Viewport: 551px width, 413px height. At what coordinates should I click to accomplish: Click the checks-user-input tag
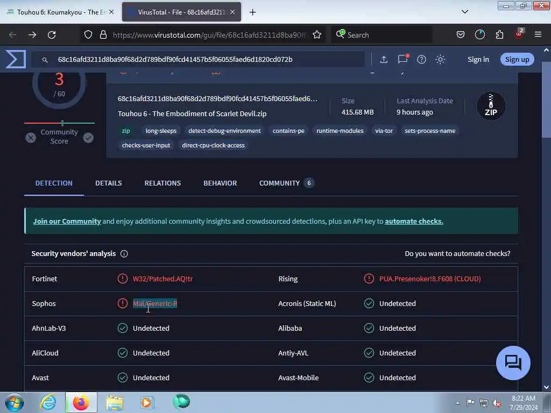click(x=146, y=145)
